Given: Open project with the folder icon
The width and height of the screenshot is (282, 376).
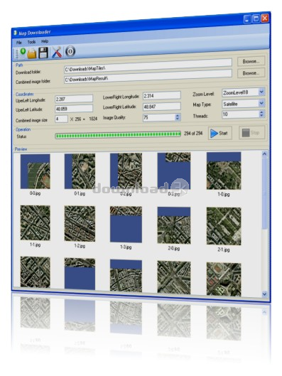Looking at the screenshot, I should click(x=32, y=53).
